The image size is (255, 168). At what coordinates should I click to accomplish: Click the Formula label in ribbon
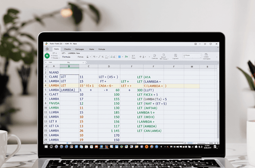pos(66,57)
